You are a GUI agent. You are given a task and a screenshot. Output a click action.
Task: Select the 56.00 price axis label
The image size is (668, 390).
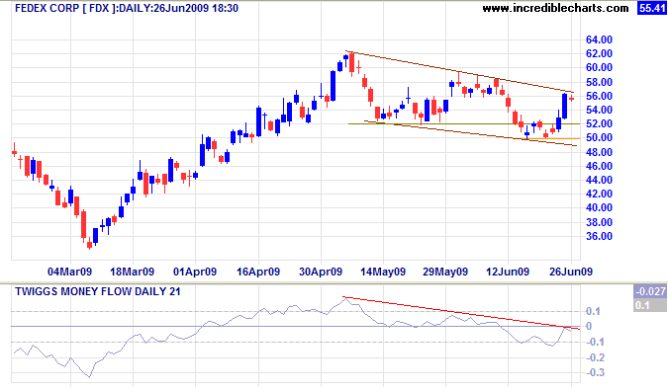coord(599,96)
